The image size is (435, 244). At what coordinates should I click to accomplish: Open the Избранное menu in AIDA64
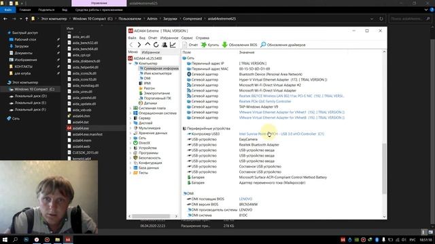pyautogui.click(x=169, y=38)
